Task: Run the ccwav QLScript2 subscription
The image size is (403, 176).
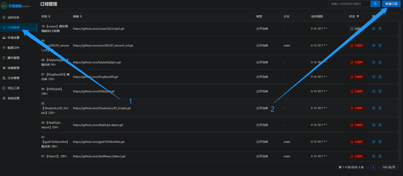Action: tap(373, 29)
